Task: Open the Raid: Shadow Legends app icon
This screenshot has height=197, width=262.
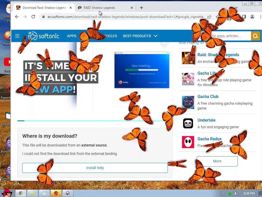Action: (188, 58)
